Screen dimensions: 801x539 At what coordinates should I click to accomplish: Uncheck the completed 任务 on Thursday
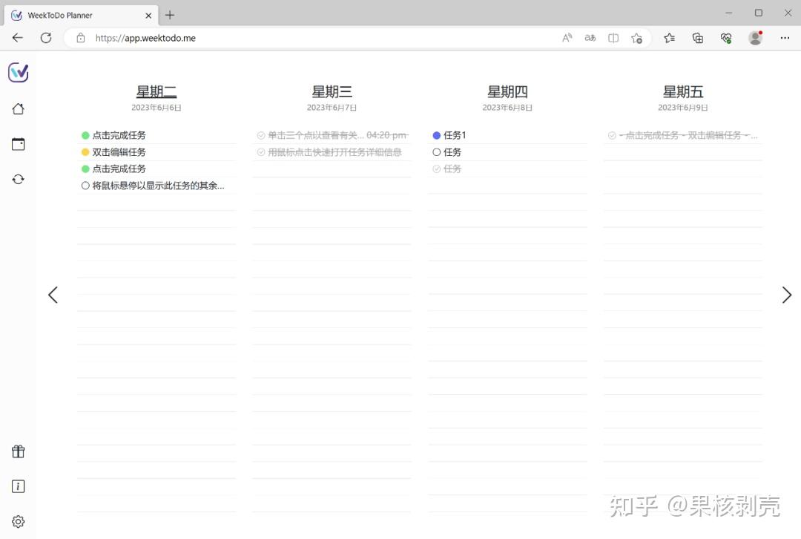pos(436,169)
